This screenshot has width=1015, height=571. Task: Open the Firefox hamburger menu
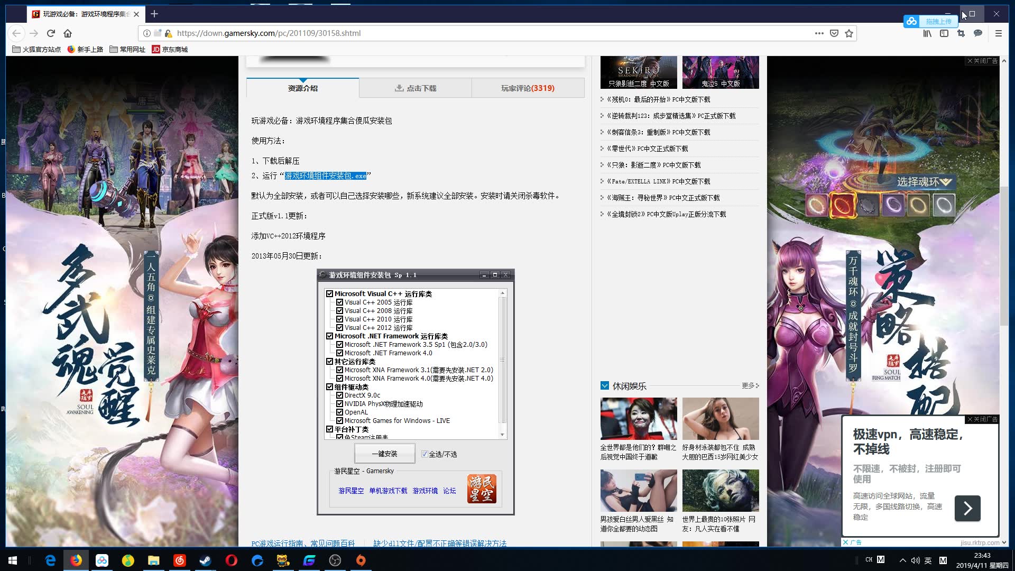[x=999, y=33]
